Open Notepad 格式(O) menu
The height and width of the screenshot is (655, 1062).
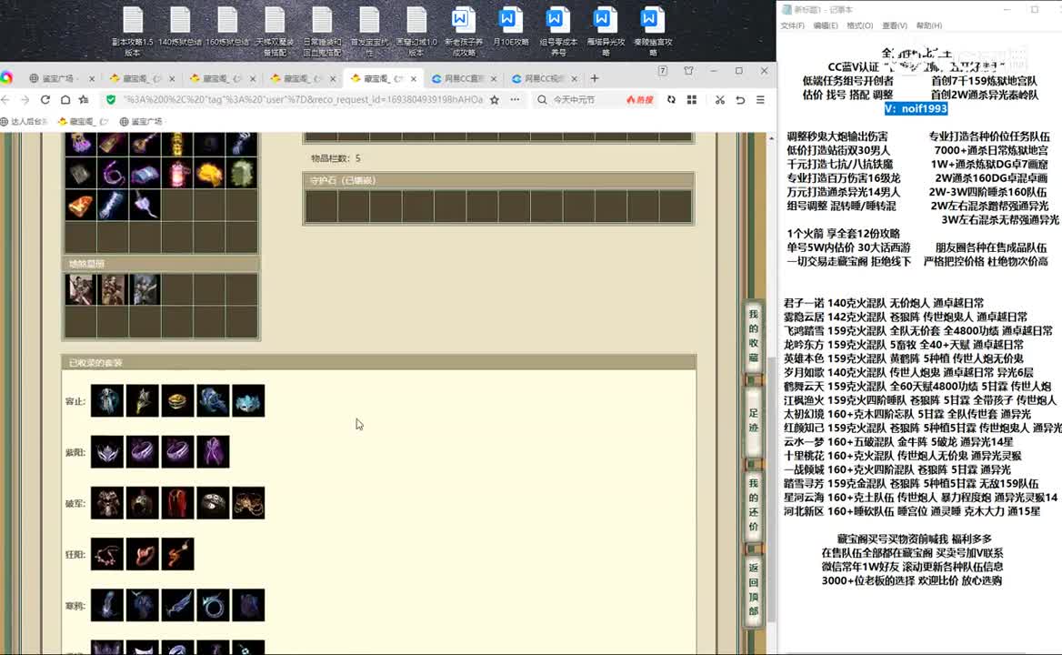[859, 25]
